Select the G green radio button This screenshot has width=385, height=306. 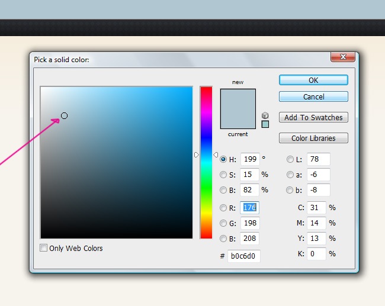(x=223, y=223)
